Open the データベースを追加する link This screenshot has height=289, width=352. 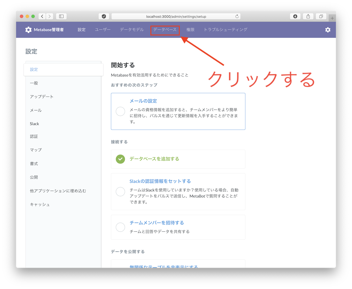point(154,159)
